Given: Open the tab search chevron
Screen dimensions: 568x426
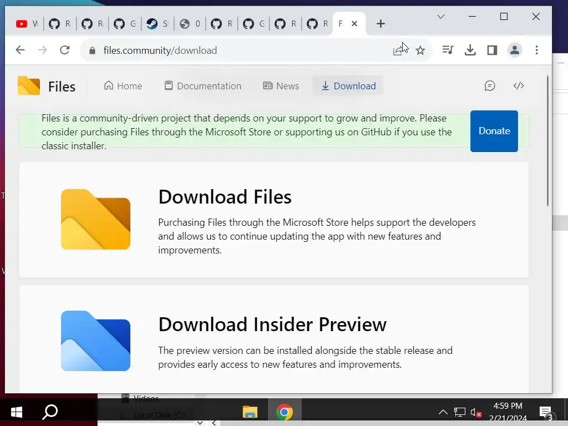Looking at the screenshot, I should coord(441,16).
